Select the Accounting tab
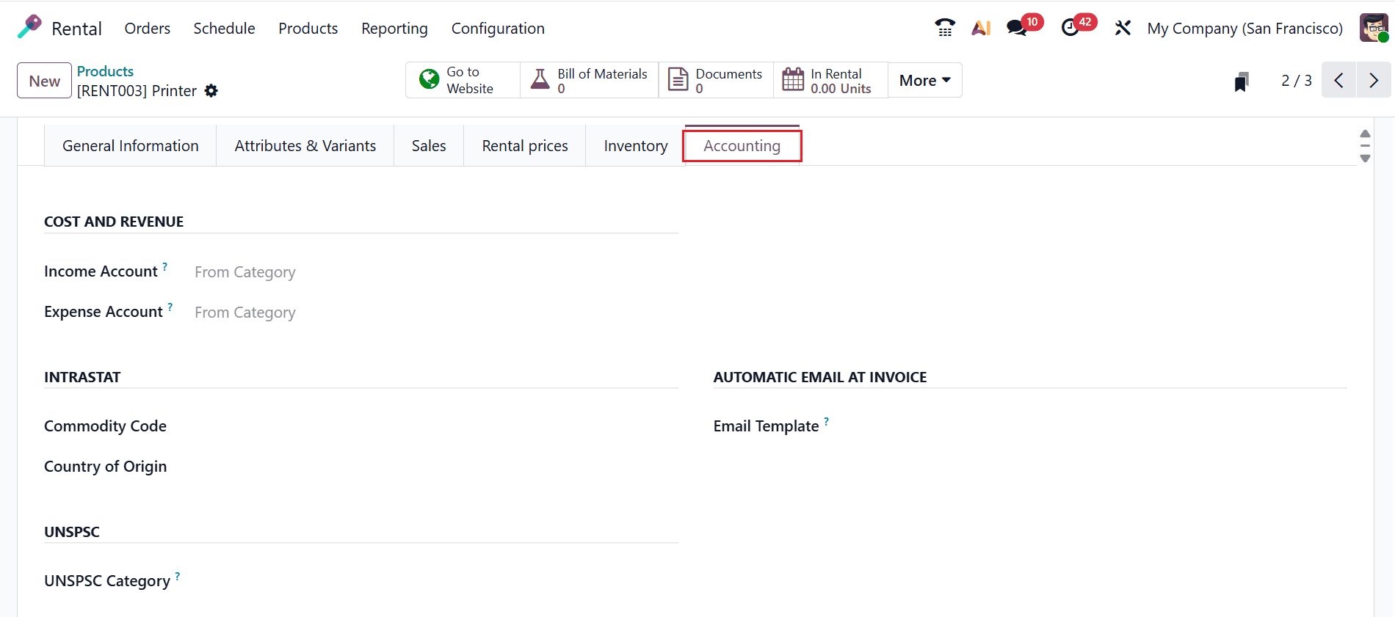 pos(742,145)
